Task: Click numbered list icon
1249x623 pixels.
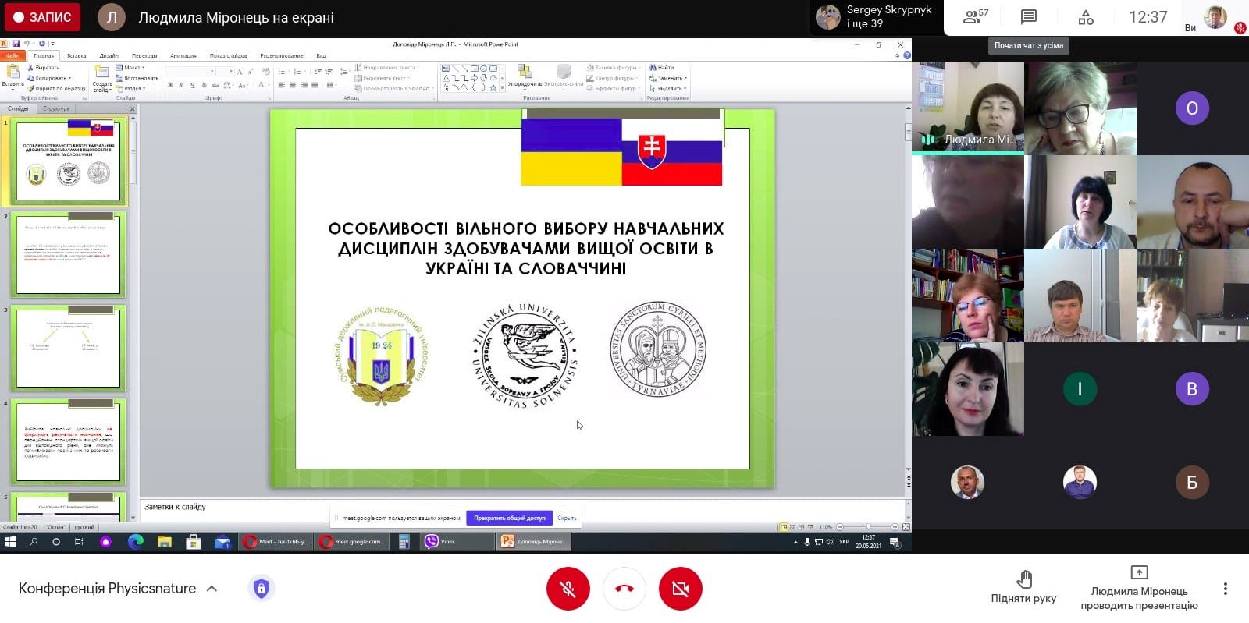Action: 298,71
